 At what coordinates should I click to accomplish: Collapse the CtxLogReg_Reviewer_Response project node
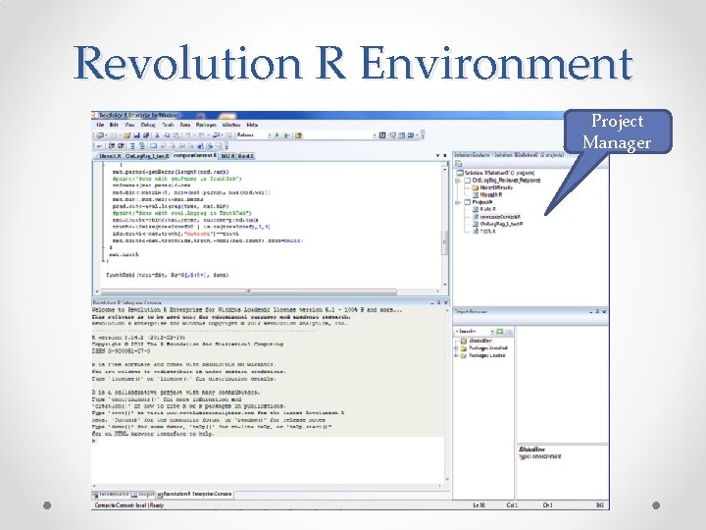pos(458,181)
